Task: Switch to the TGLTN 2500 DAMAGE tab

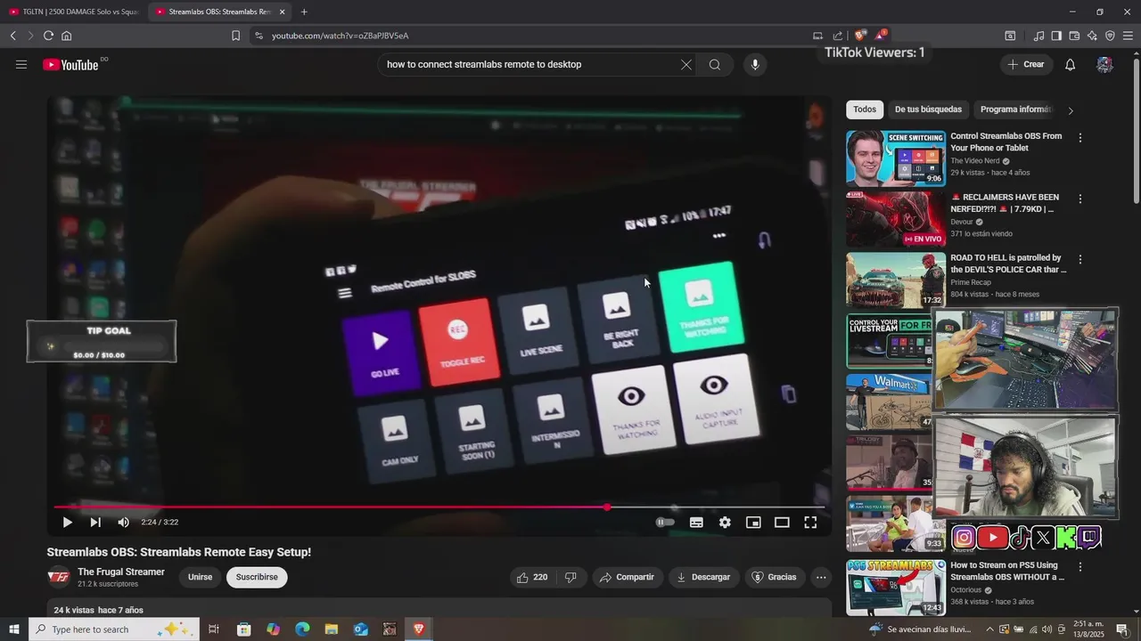Action: 73,12
